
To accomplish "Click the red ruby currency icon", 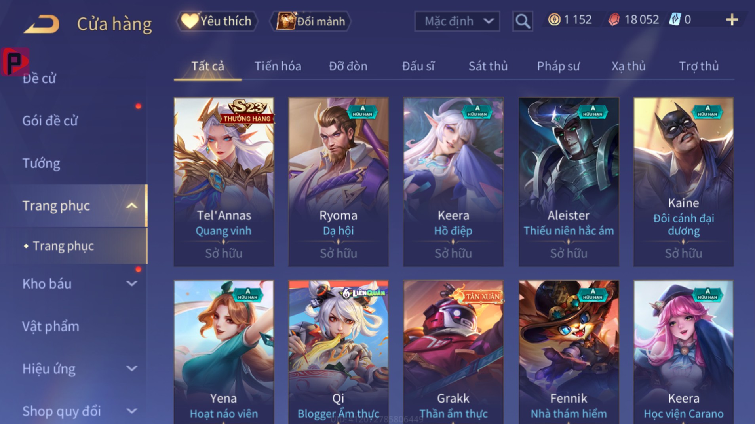I will [614, 19].
